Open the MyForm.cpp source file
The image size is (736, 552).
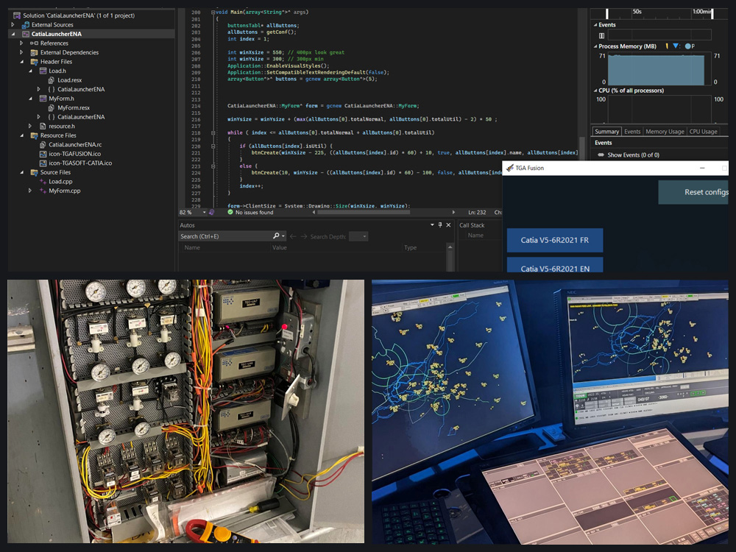pyautogui.click(x=64, y=191)
